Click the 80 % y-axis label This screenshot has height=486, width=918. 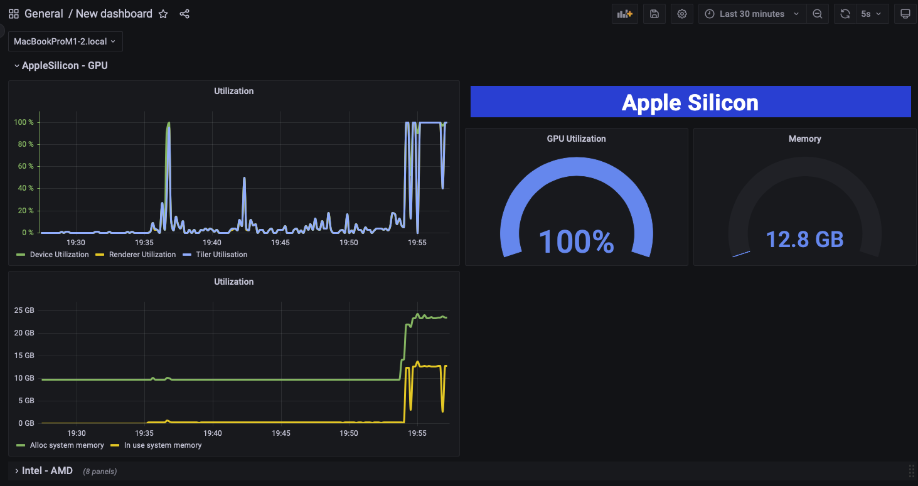click(26, 144)
